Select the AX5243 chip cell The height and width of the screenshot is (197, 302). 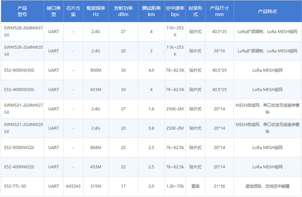pyautogui.click(x=73, y=186)
